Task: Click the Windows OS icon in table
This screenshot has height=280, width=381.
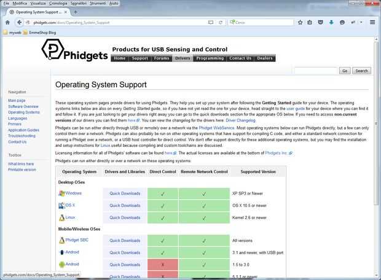Action: tap(61, 193)
